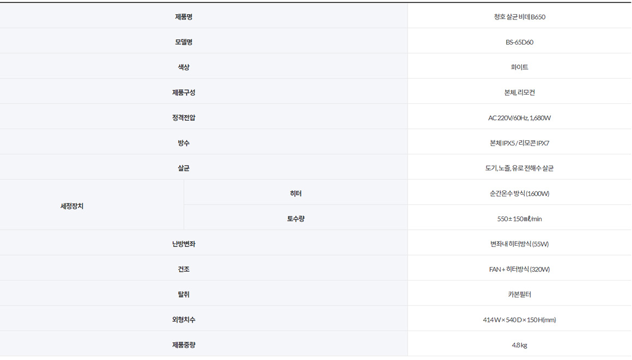Click the 토수량 sub-row label
The height and width of the screenshot is (360, 632).
click(296, 219)
